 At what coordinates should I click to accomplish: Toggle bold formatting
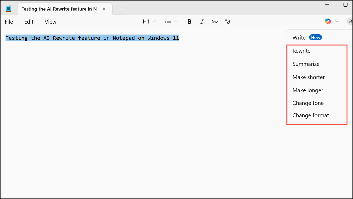point(189,22)
